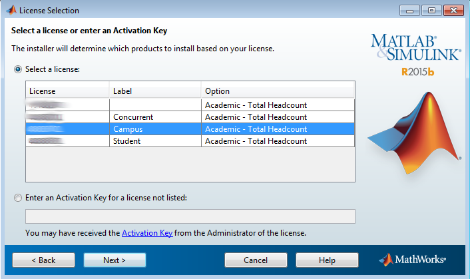470x279 pixels.
Task: Click the Activation Key input field
Action: point(190,216)
